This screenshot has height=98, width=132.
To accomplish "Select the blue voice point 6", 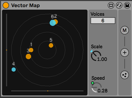I will click(53, 23).
